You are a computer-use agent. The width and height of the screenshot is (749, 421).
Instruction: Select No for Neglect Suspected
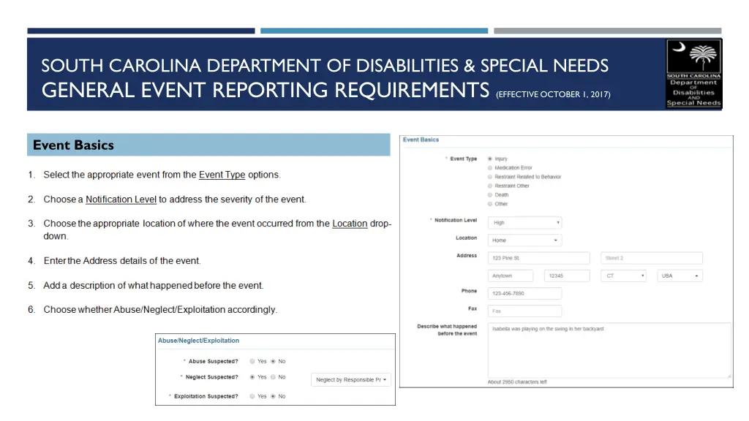273,377
